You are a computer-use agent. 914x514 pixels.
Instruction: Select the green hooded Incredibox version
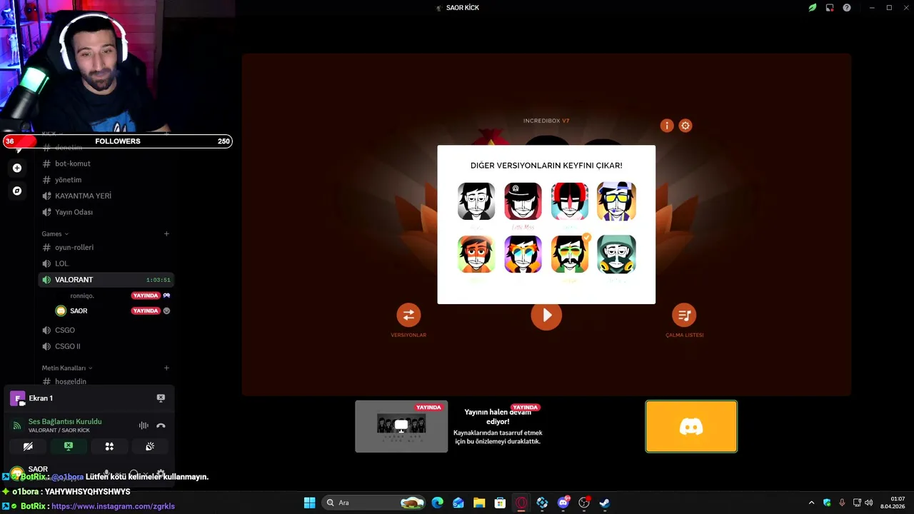pos(616,254)
